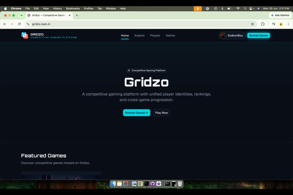Image resolution: width=293 pixels, height=195 pixels.
Task: Click the Chrome profile avatar in toolbar
Action: (281, 24)
